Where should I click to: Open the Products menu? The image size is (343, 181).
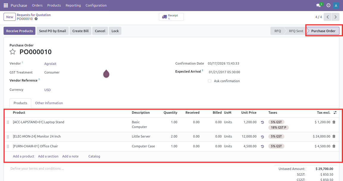pyautogui.click(x=54, y=5)
